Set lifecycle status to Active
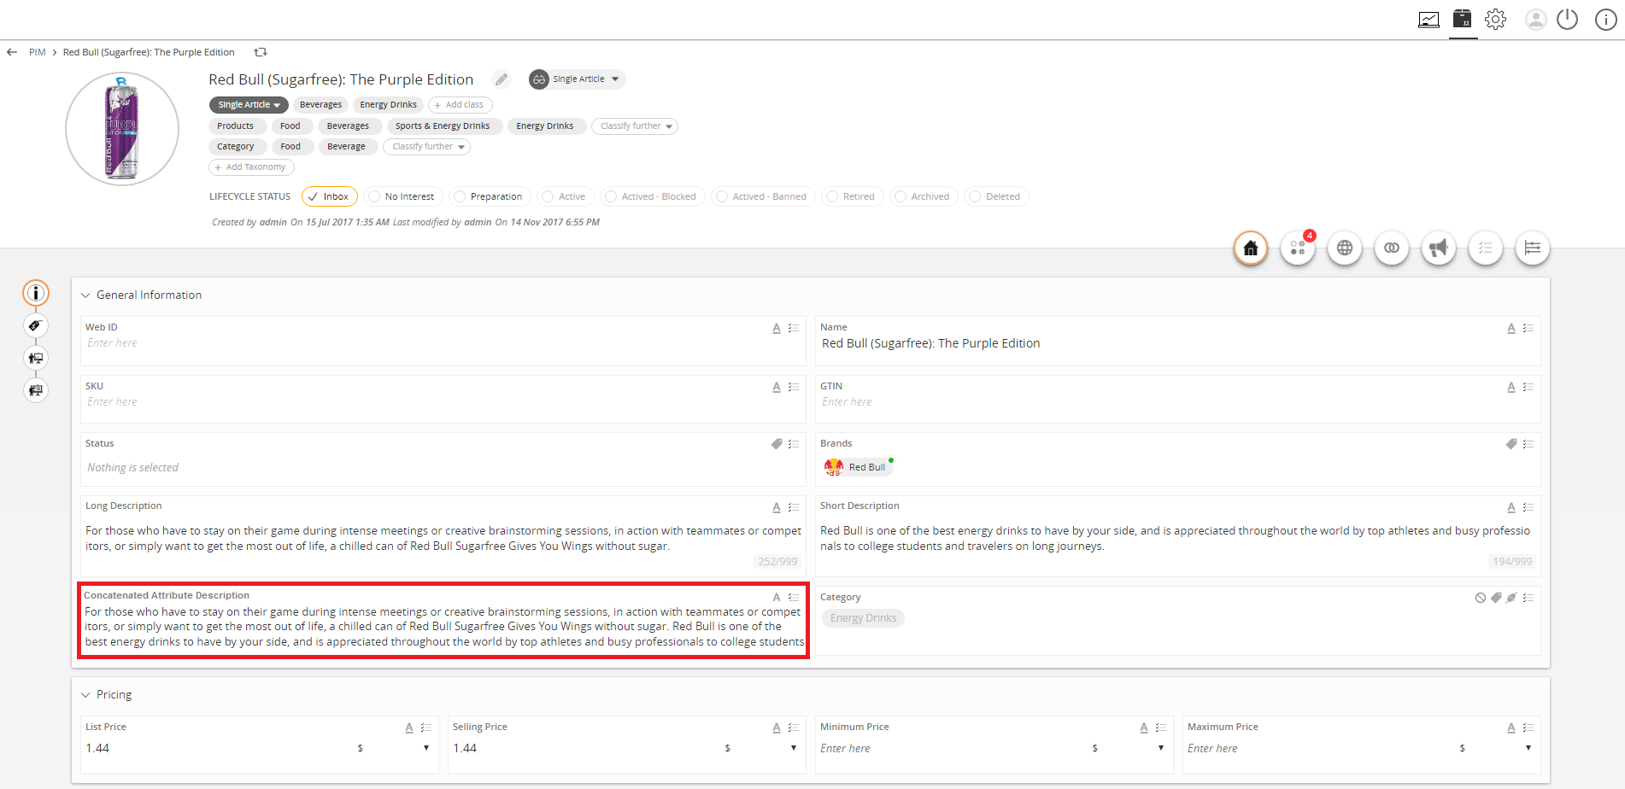Screen dimensions: 1625x789 coord(566,196)
